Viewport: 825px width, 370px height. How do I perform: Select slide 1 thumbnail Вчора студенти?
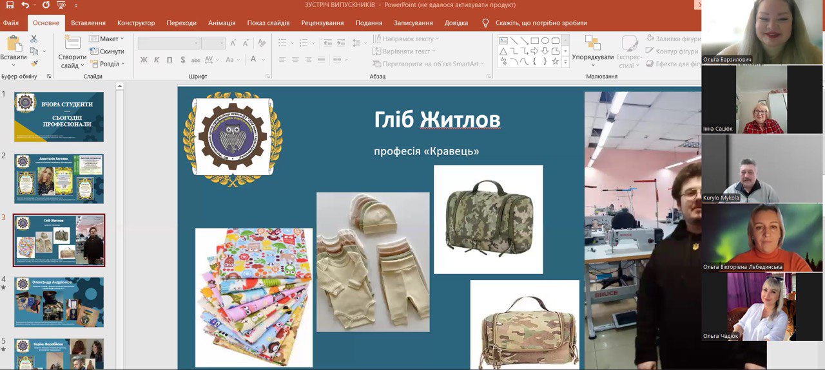(59, 116)
